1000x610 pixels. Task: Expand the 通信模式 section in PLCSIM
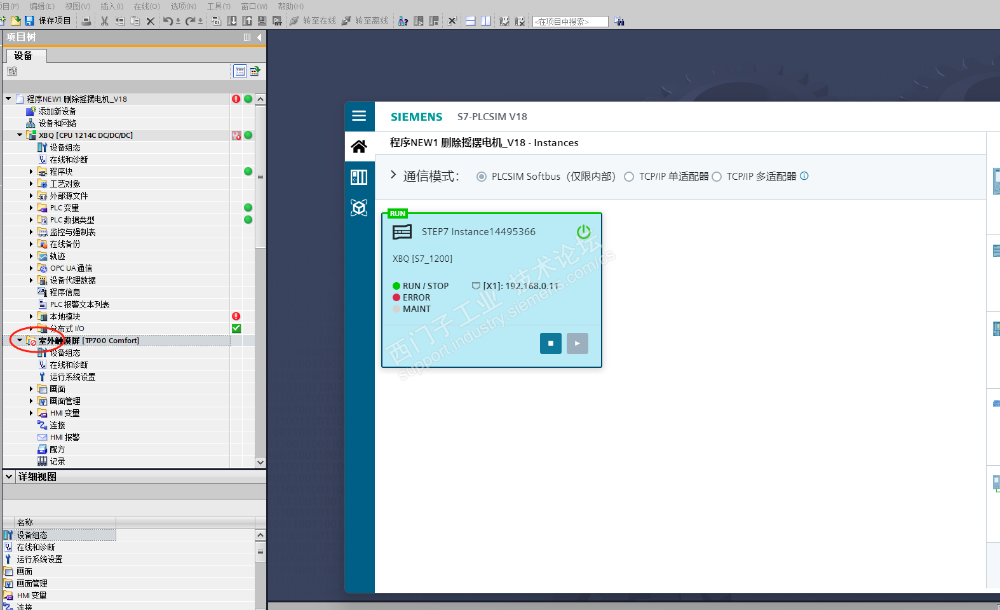393,175
